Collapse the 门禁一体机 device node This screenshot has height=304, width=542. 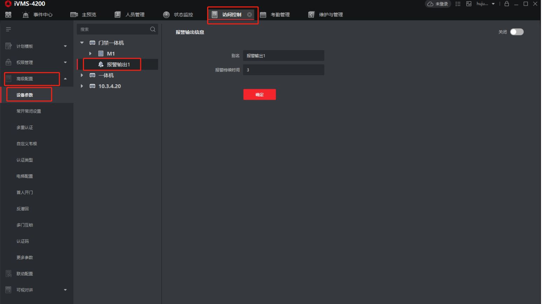point(82,43)
